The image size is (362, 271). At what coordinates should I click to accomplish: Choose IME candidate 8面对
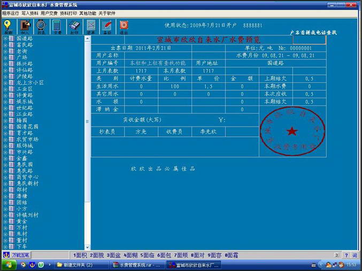[x=198, y=255]
